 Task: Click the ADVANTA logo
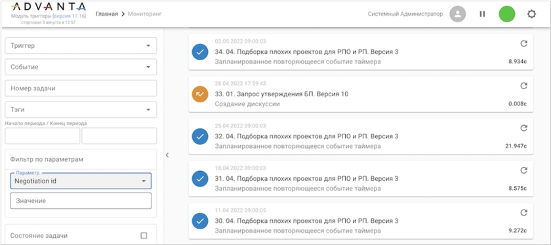point(49,7)
